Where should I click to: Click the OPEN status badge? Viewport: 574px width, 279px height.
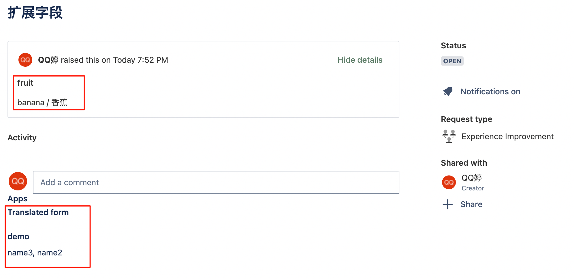pos(452,61)
